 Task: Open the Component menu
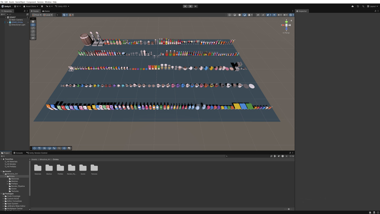[31, 2]
